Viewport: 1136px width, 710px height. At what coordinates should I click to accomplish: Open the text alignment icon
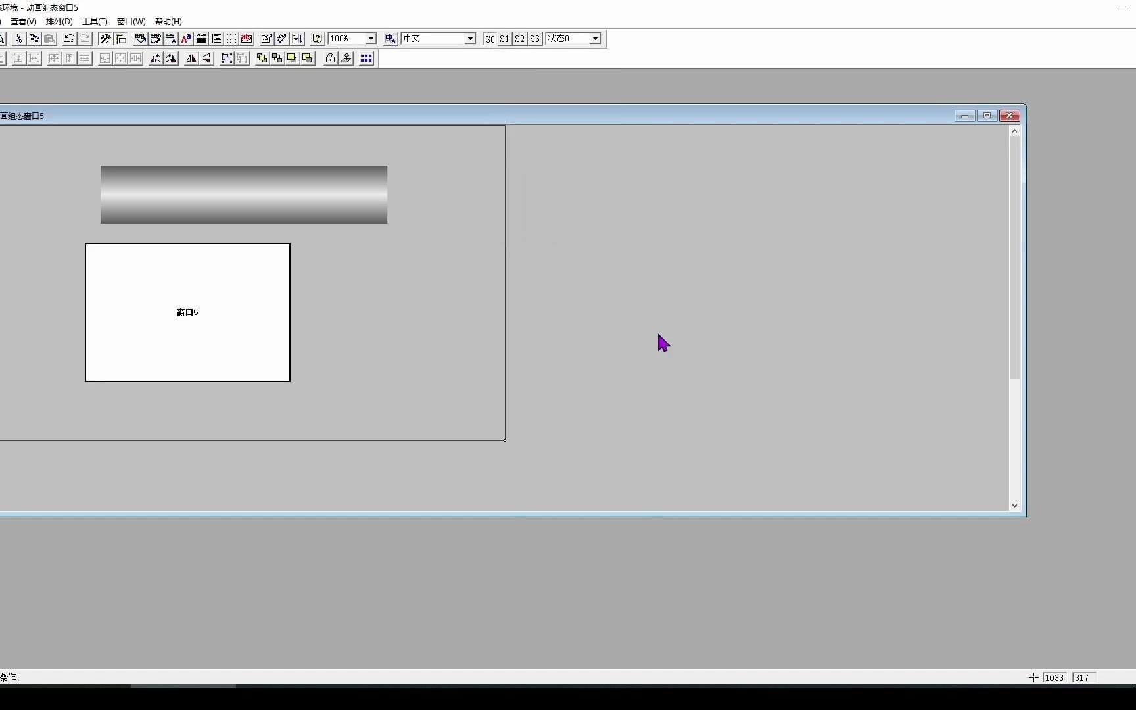pyautogui.click(x=216, y=39)
